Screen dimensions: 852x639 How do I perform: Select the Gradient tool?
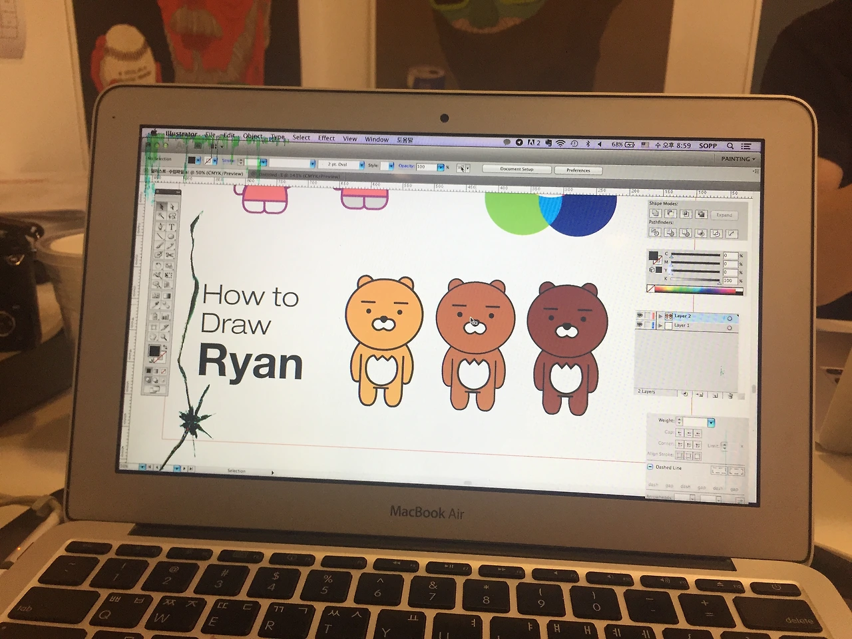[167, 296]
